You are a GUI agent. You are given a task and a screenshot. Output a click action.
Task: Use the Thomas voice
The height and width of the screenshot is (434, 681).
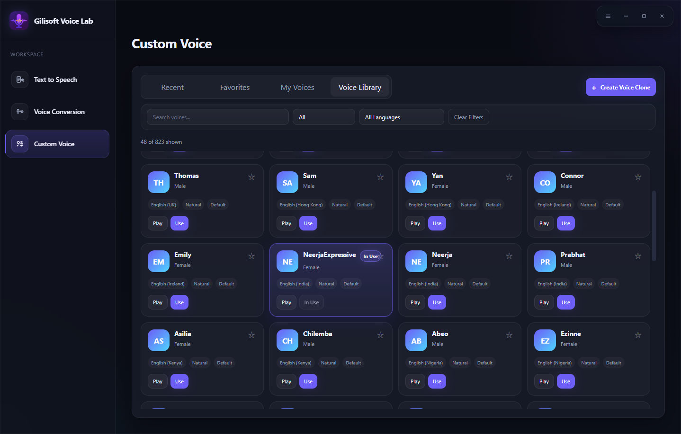coord(179,223)
